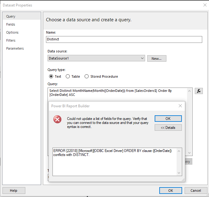This screenshot has height=197, width=209.
Task: Click the query box scroll down arrow
Action: tap(189, 153)
